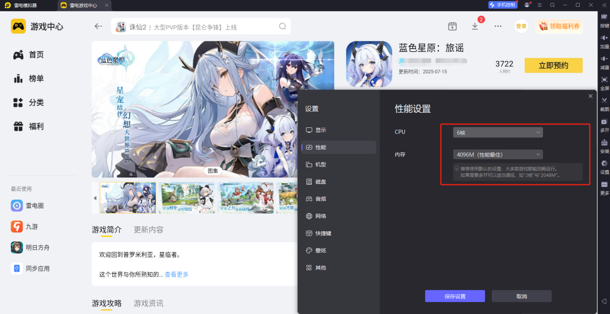Select the second gallery thumbnail
Image resolution: width=610 pixels, height=314 pixels.
click(x=187, y=198)
